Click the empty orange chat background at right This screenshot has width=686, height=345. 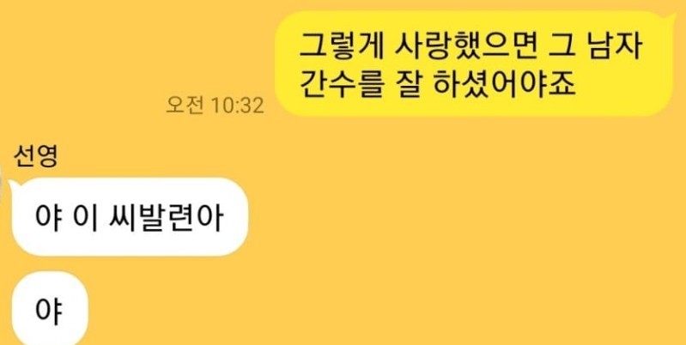[482, 240]
